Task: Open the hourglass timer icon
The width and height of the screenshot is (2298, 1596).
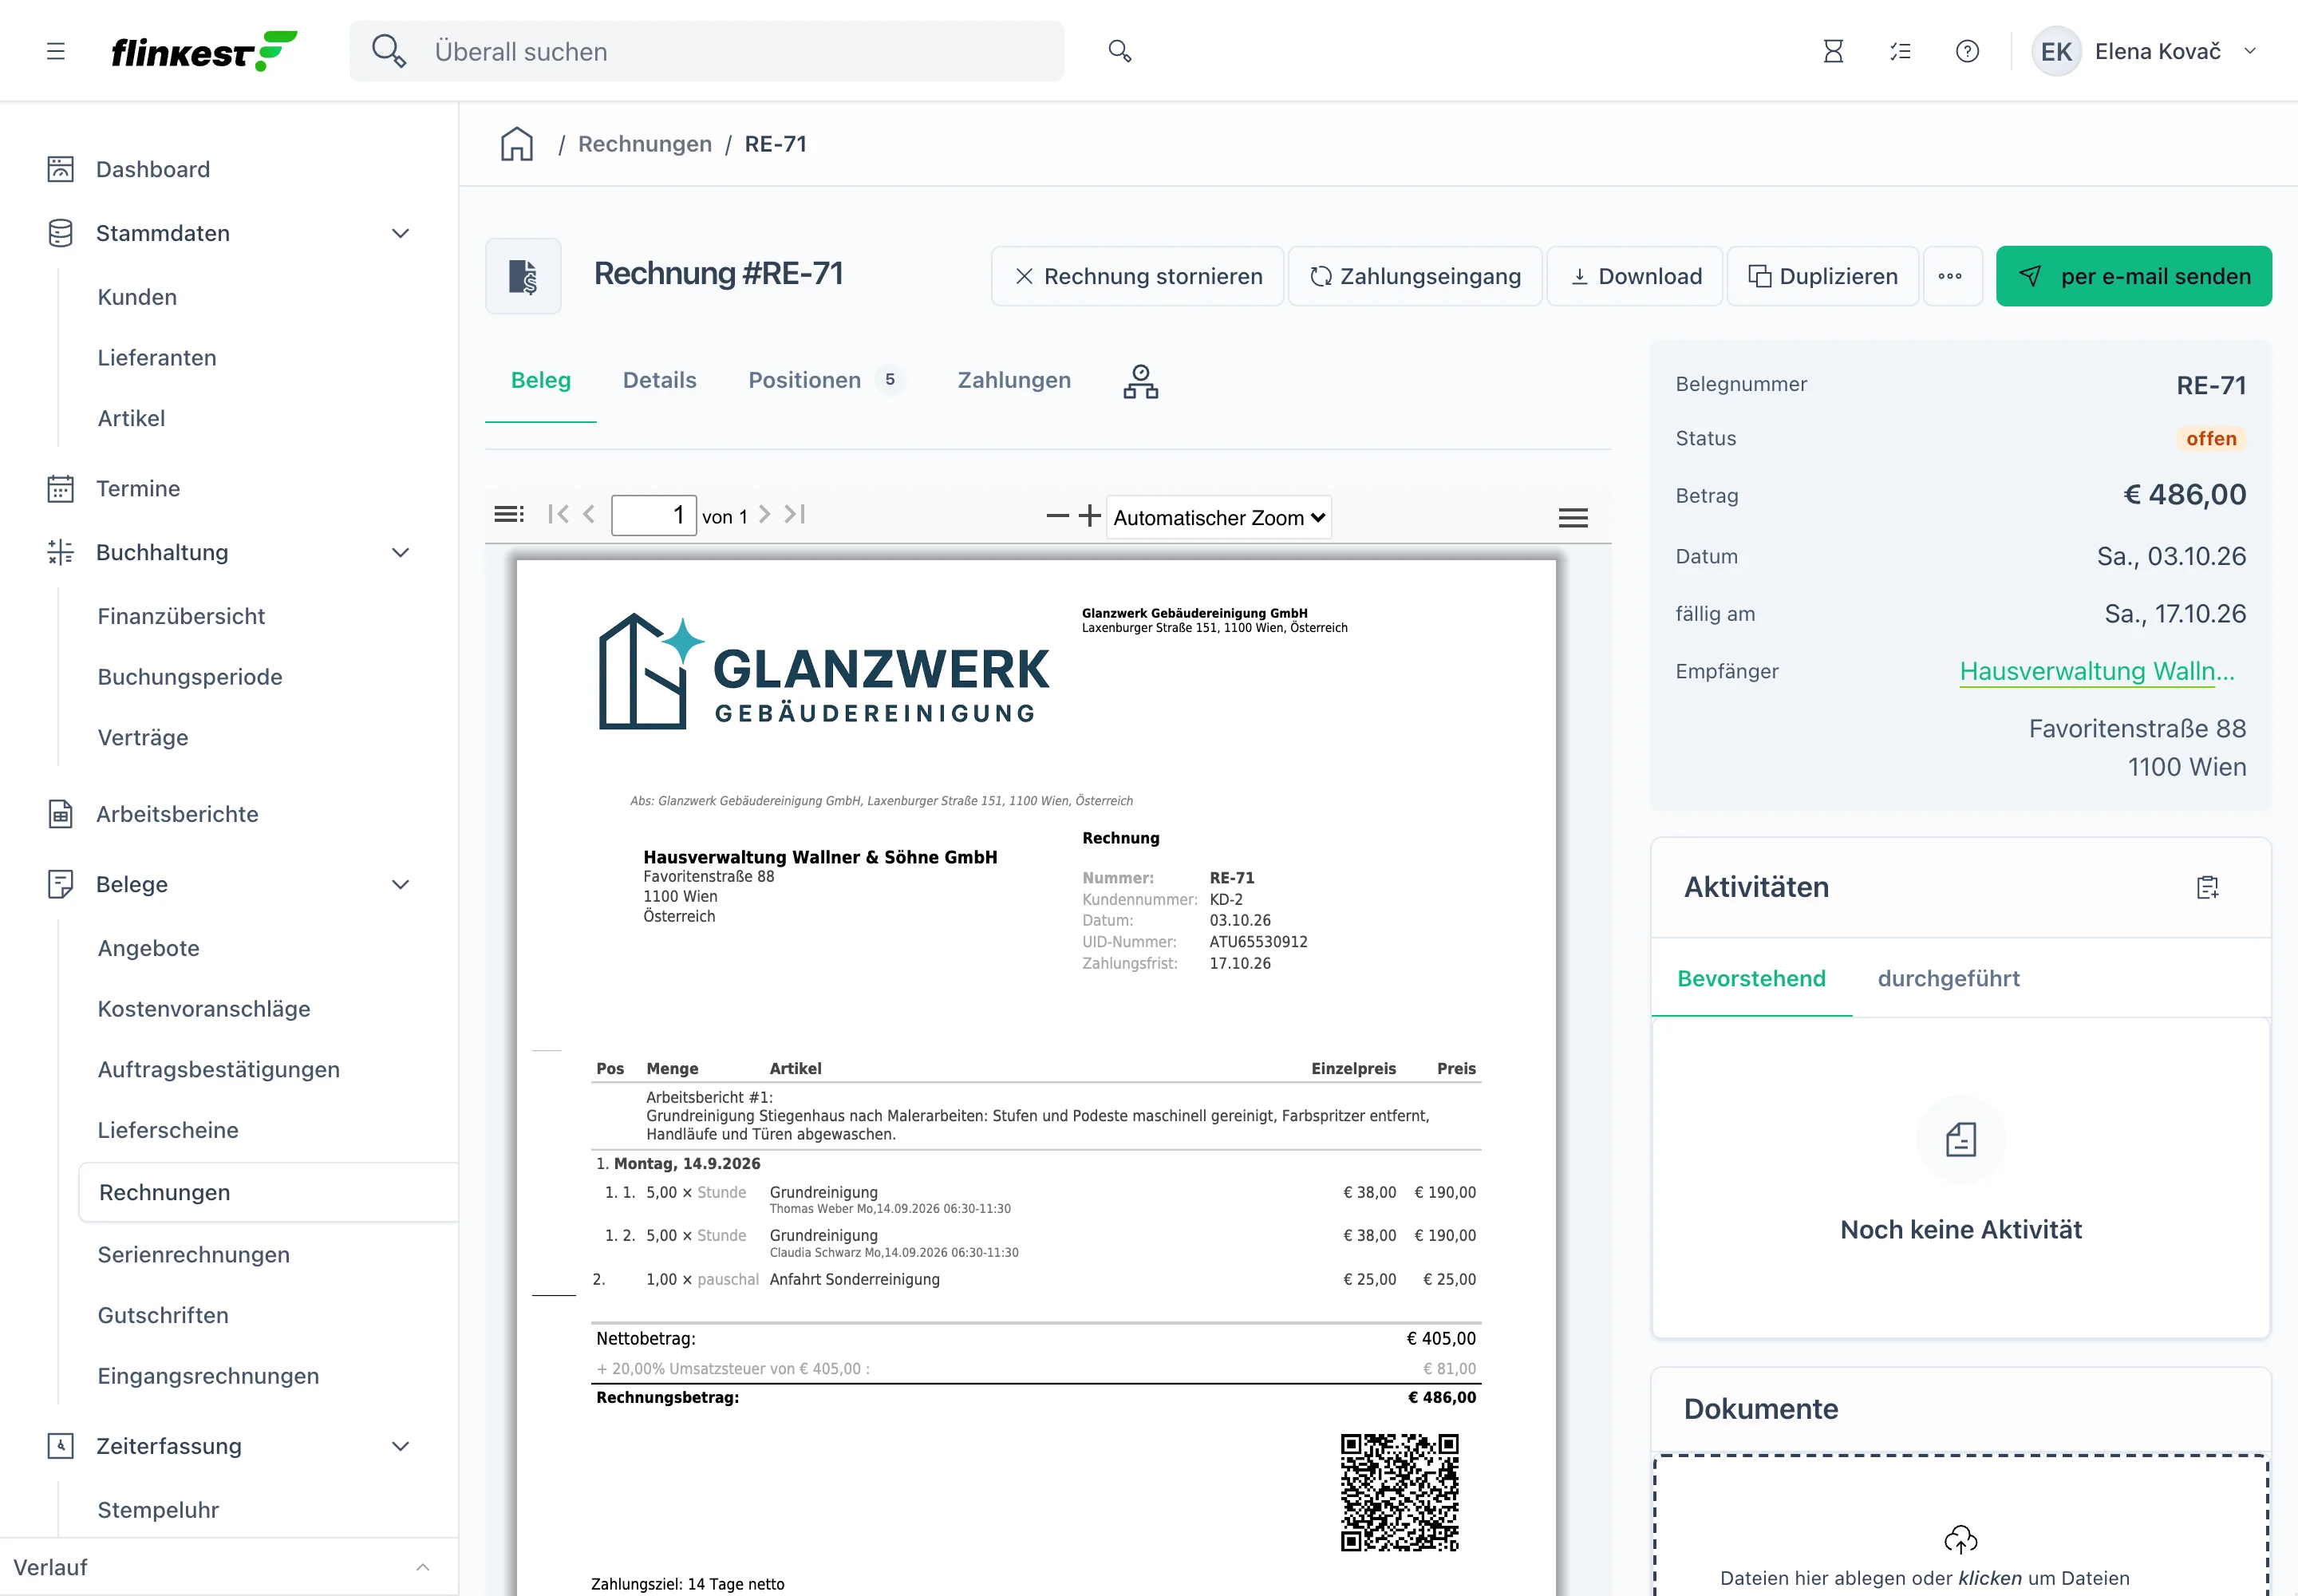Action: click(x=1832, y=51)
